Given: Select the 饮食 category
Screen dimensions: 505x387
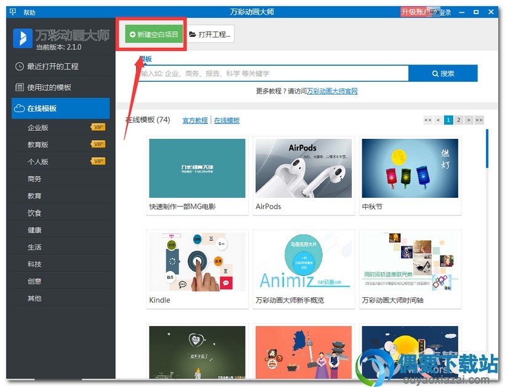Looking at the screenshot, I should (34, 213).
